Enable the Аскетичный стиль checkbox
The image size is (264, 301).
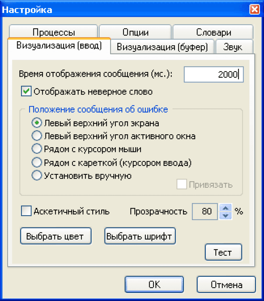pyautogui.click(x=26, y=211)
